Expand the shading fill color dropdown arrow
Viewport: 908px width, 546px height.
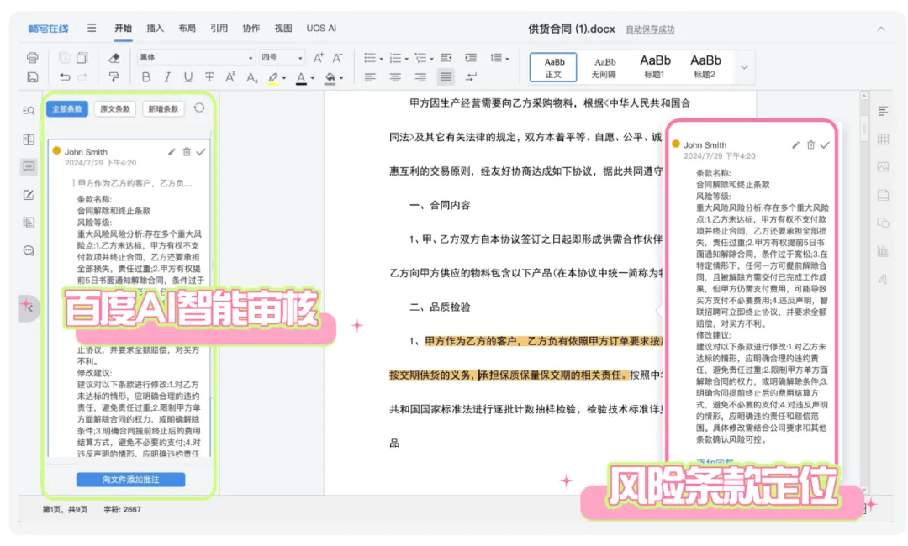(x=341, y=78)
